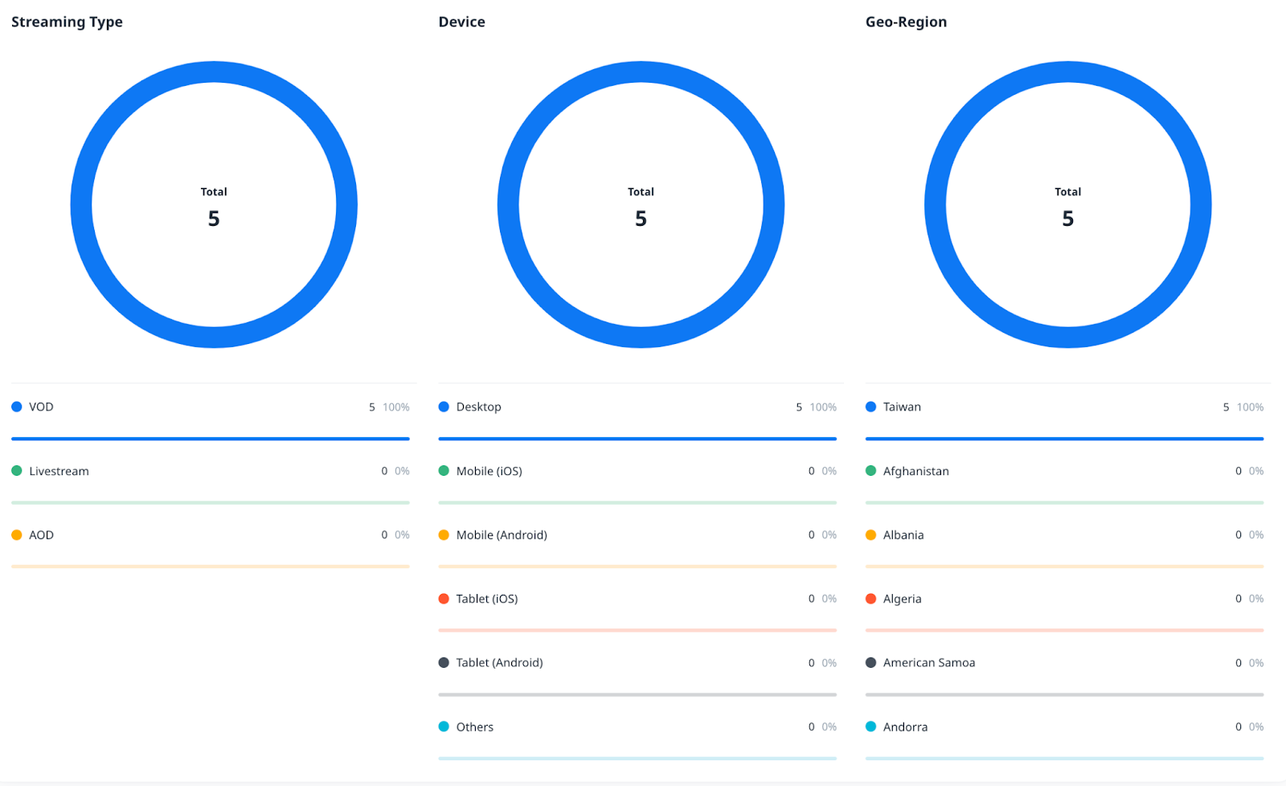Select the Andorra legend entry

point(905,727)
